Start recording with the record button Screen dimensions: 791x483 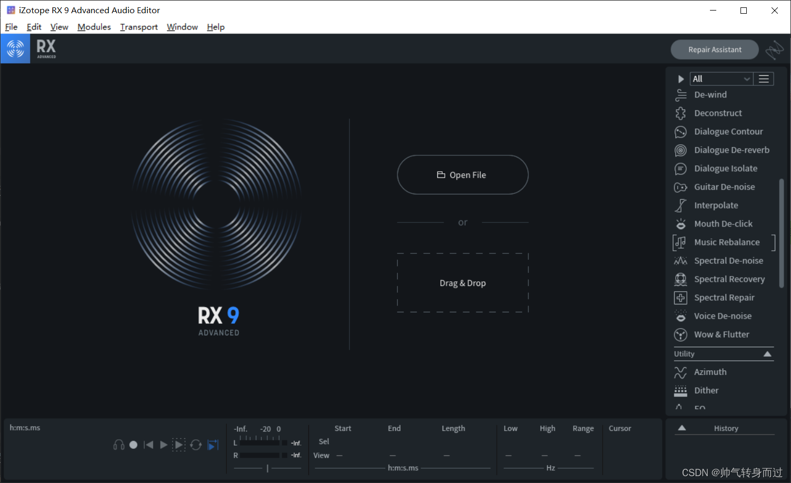[x=134, y=445]
